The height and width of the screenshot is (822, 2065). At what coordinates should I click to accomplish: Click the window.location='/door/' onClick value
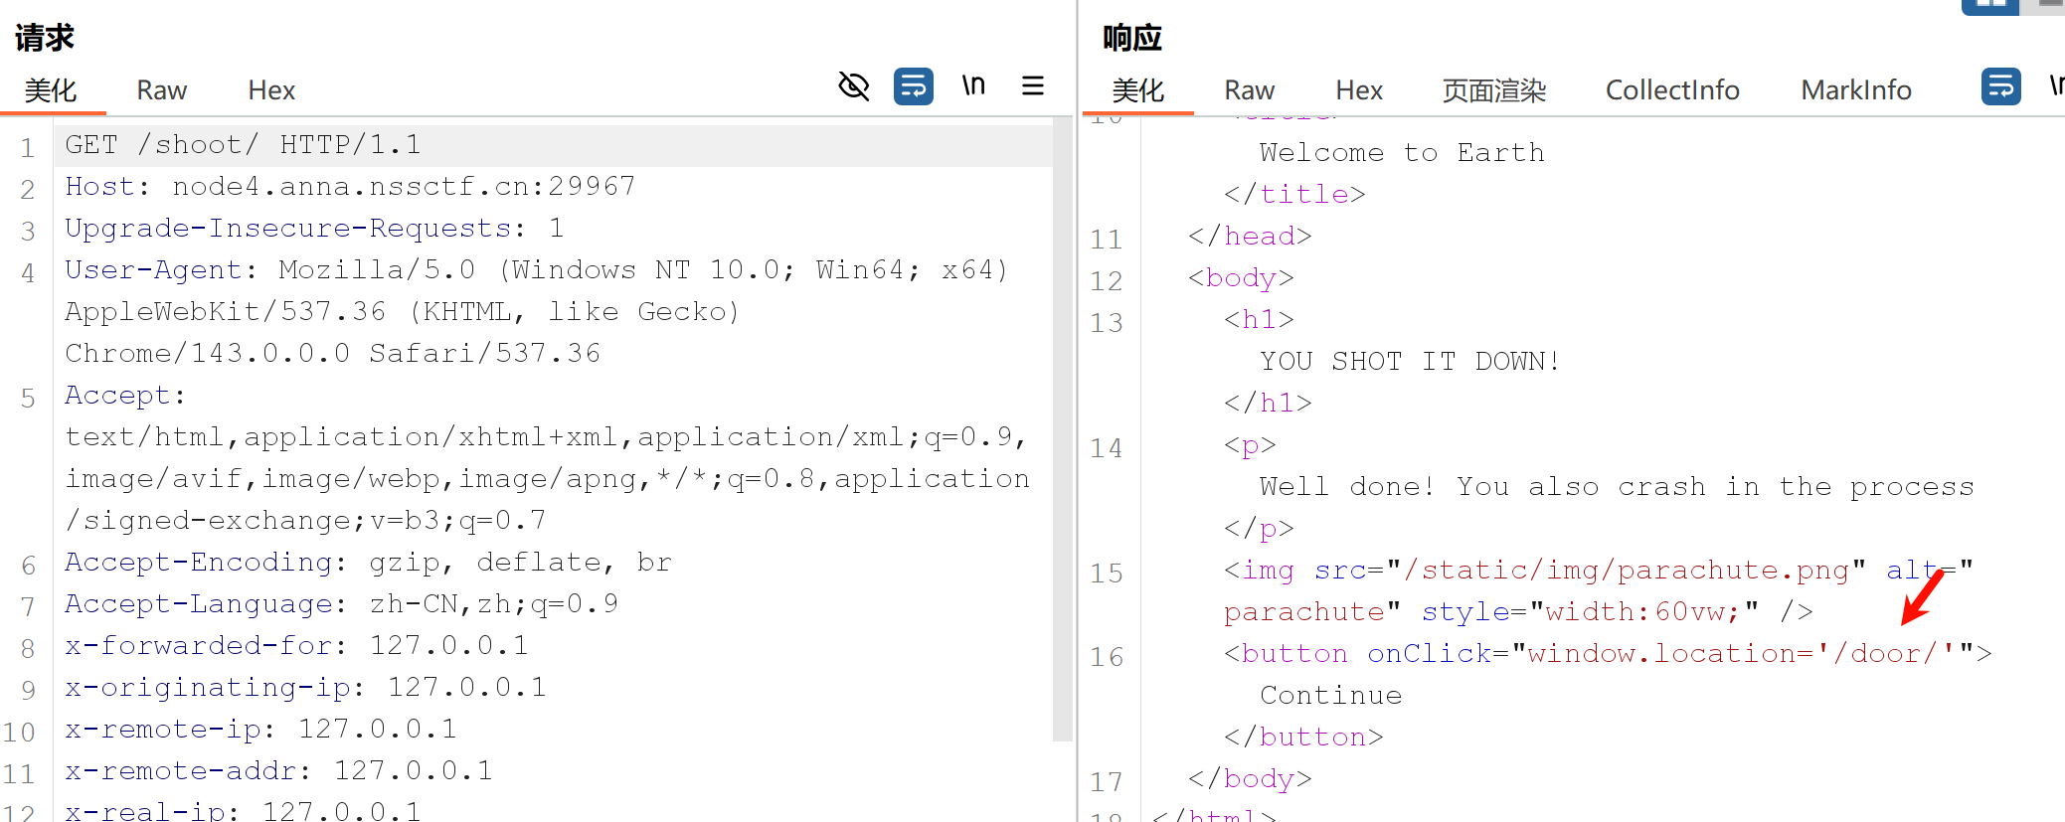pyautogui.click(x=1743, y=654)
